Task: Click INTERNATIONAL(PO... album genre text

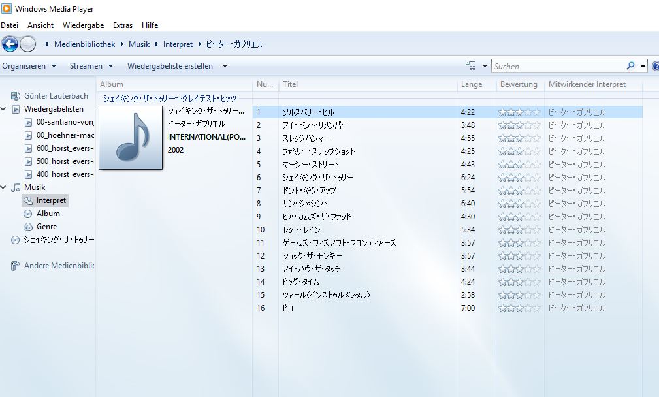Action: pyautogui.click(x=207, y=137)
